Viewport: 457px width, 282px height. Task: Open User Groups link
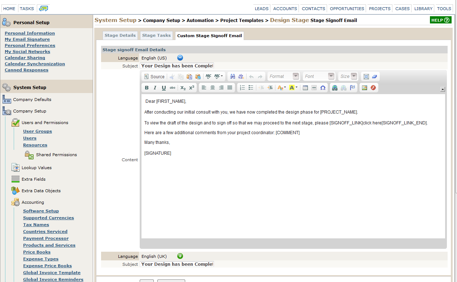click(38, 131)
